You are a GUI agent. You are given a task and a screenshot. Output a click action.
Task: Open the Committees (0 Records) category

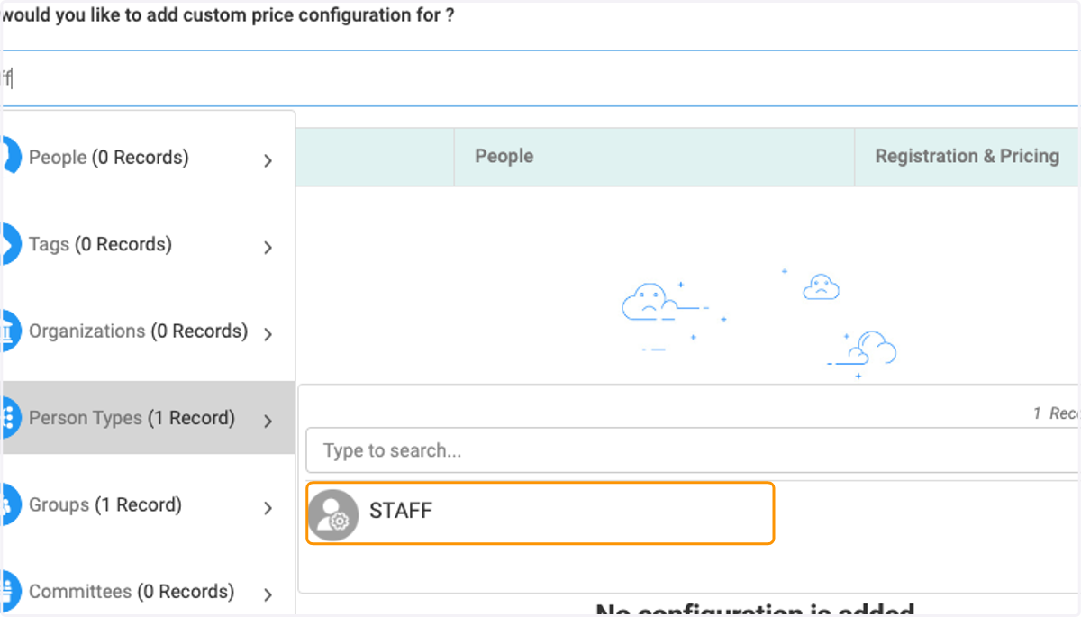pyautogui.click(x=149, y=592)
